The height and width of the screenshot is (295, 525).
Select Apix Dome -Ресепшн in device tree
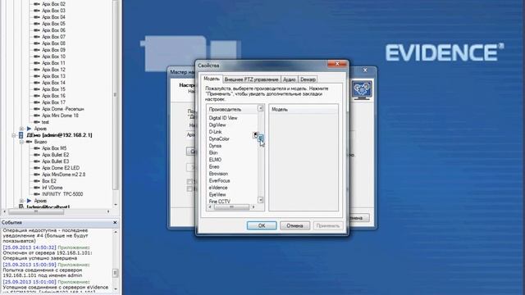click(63, 109)
